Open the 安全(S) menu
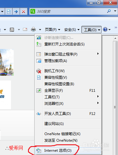 72,30
